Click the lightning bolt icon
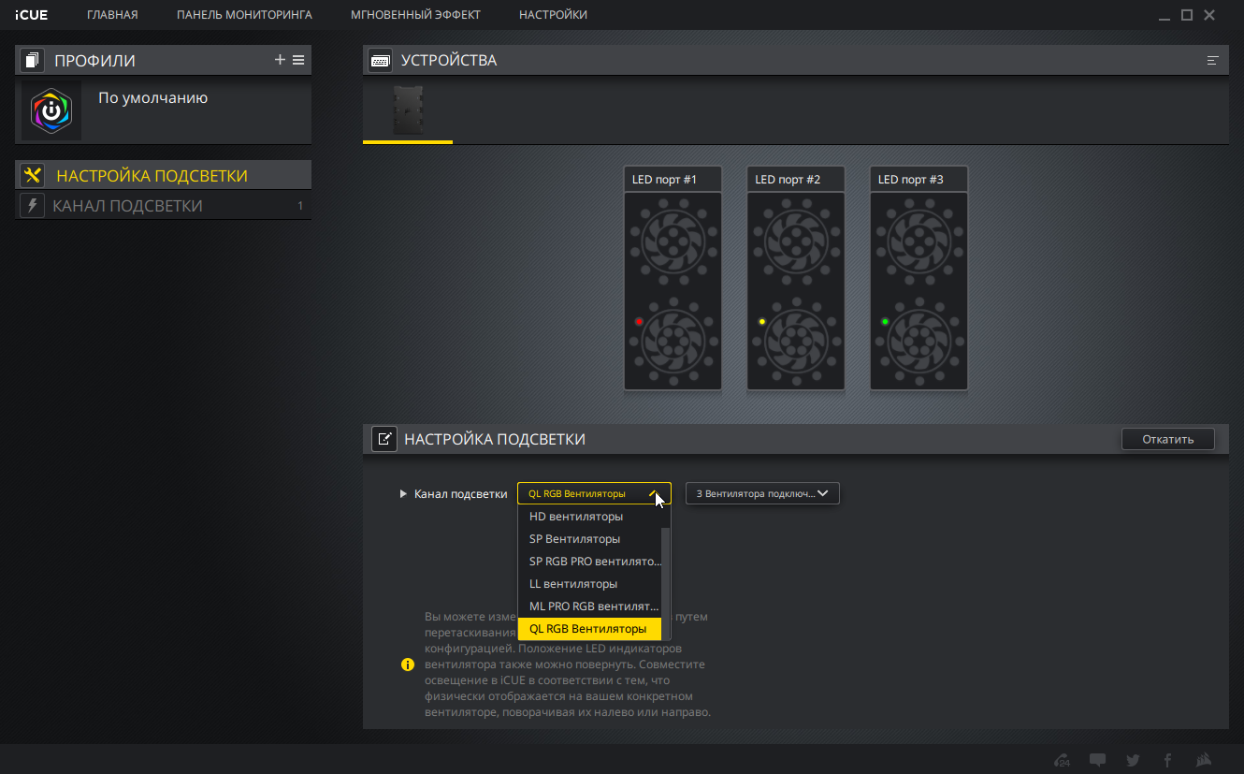 pyautogui.click(x=33, y=206)
